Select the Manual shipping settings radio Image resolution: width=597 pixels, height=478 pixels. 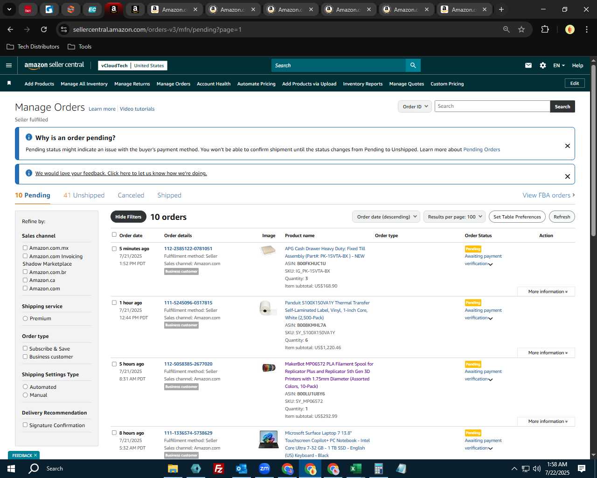[25, 395]
